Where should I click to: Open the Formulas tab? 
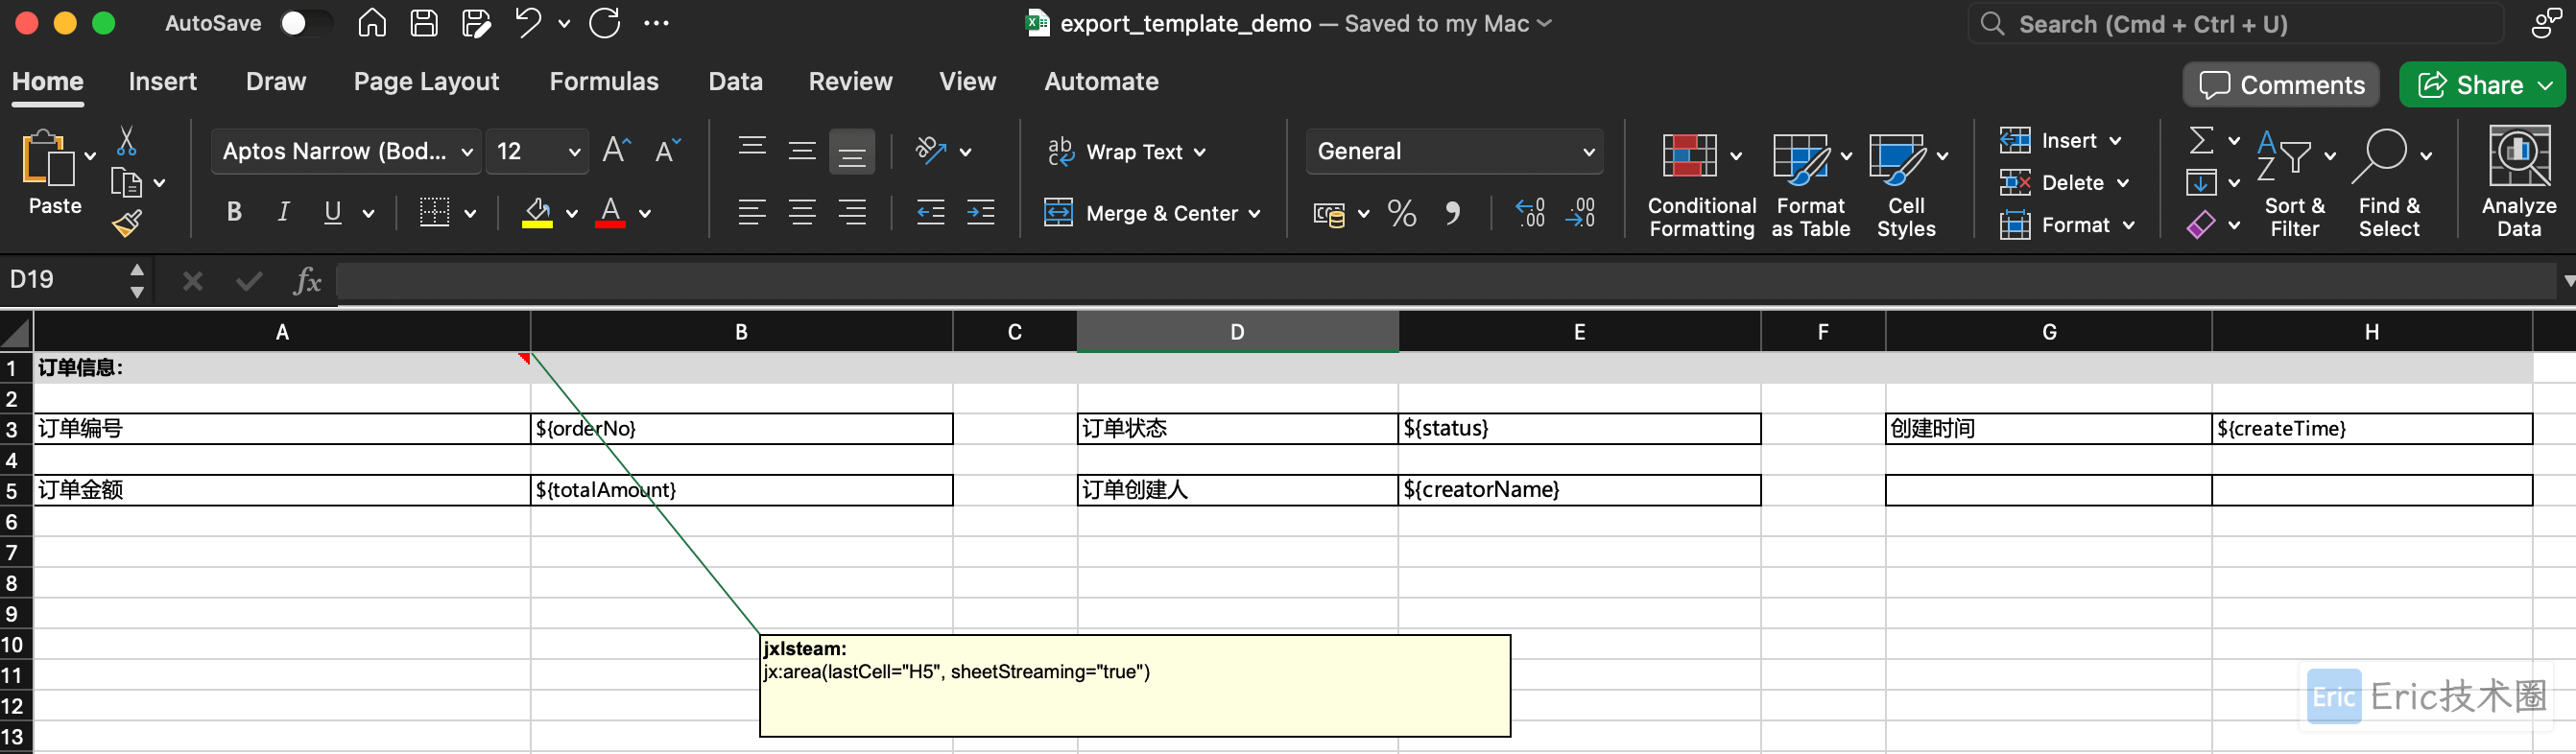[x=604, y=82]
